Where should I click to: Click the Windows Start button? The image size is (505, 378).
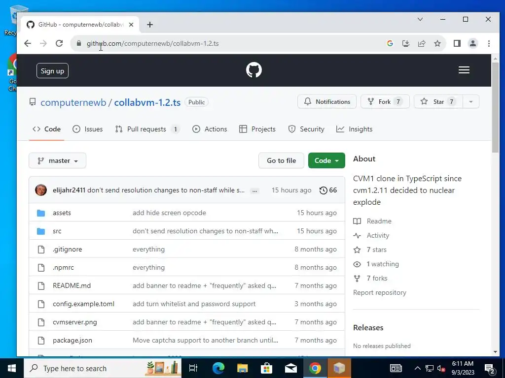click(x=12, y=368)
